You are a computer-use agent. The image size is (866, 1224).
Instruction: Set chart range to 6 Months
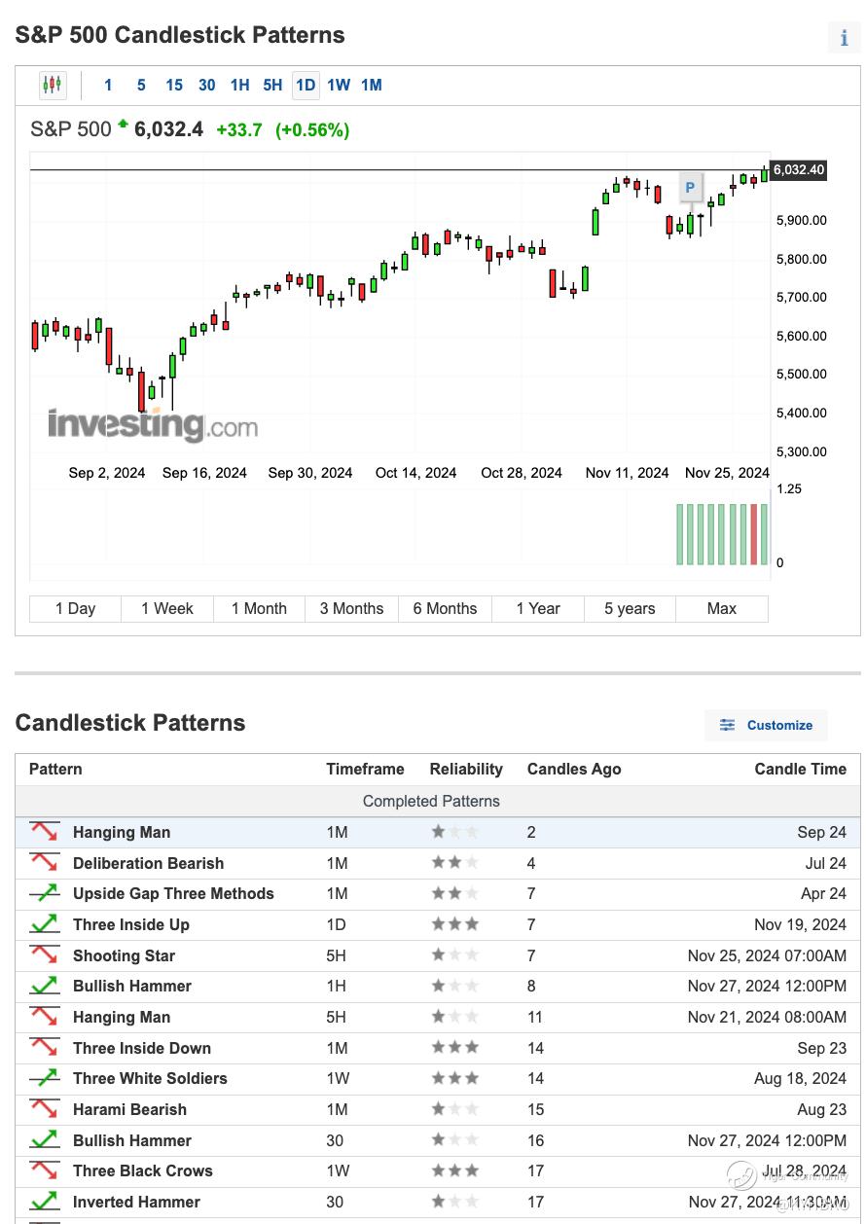click(x=445, y=609)
